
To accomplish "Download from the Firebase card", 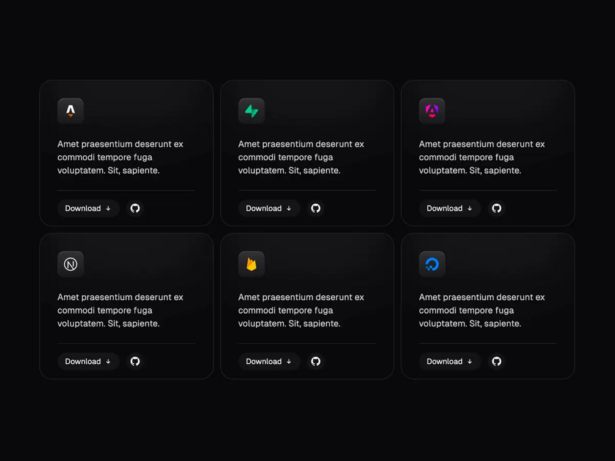I will [x=269, y=361].
